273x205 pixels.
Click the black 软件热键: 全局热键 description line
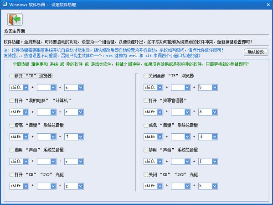coord(128,42)
